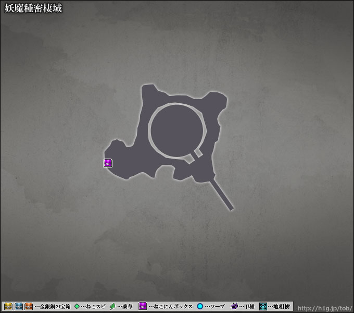The height and width of the screenshot is (313, 354).
Task: Click the 妖魔種密棲域 map title
Action: 33,9
